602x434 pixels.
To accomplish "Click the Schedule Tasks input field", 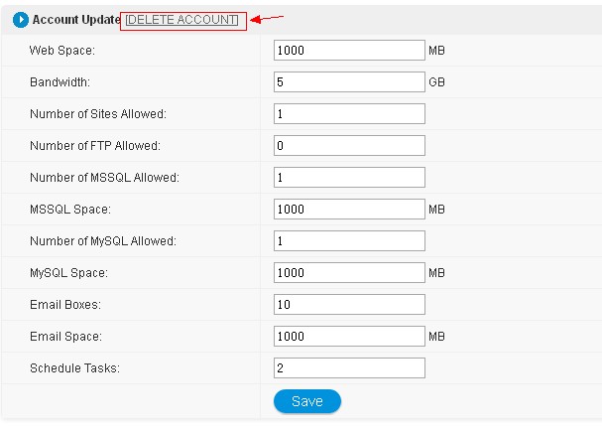I will (x=349, y=367).
